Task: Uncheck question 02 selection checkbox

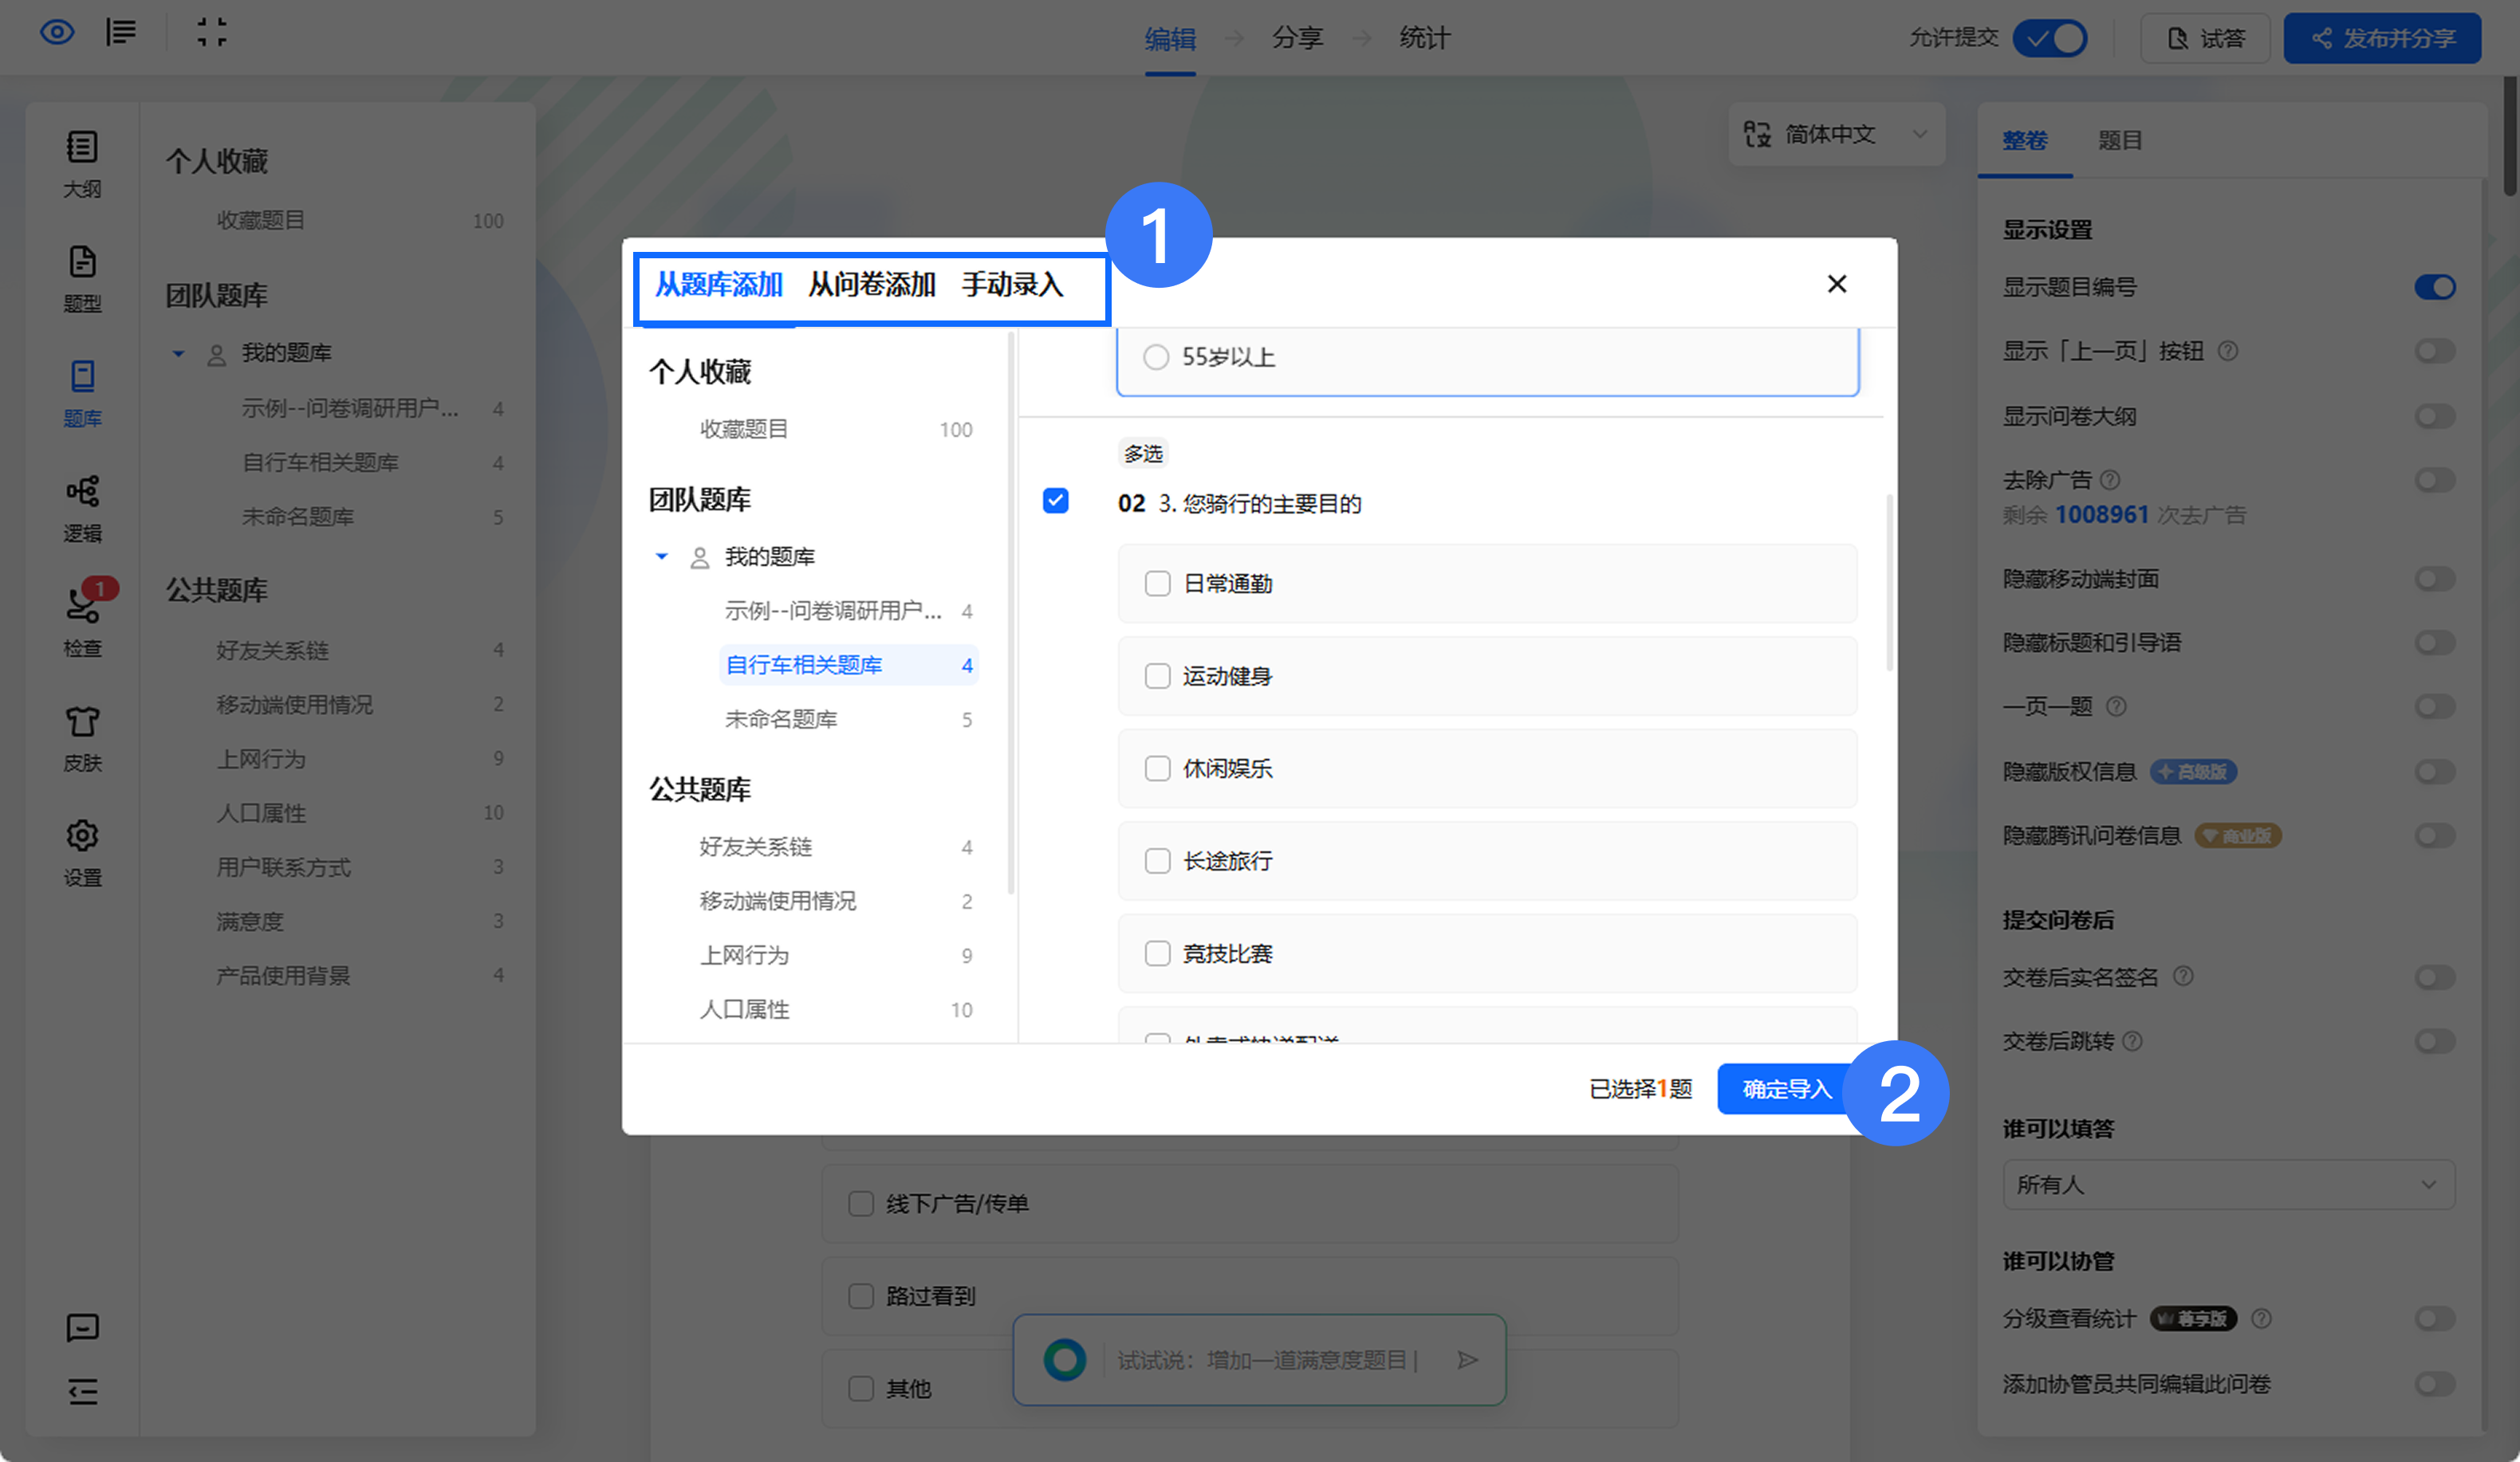Action: click(x=1055, y=501)
